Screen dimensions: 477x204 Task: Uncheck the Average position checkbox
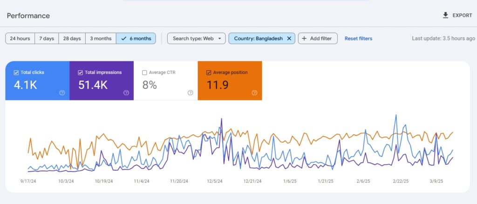tap(209, 72)
